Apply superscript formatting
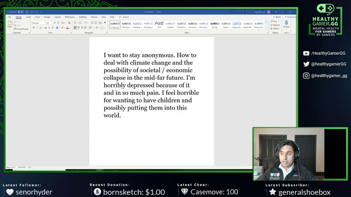Viewport: 351px width, 197px height. click(53, 28)
